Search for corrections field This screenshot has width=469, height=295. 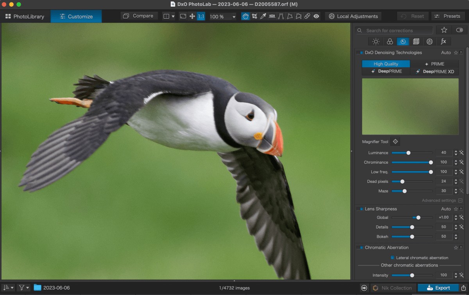(395, 30)
